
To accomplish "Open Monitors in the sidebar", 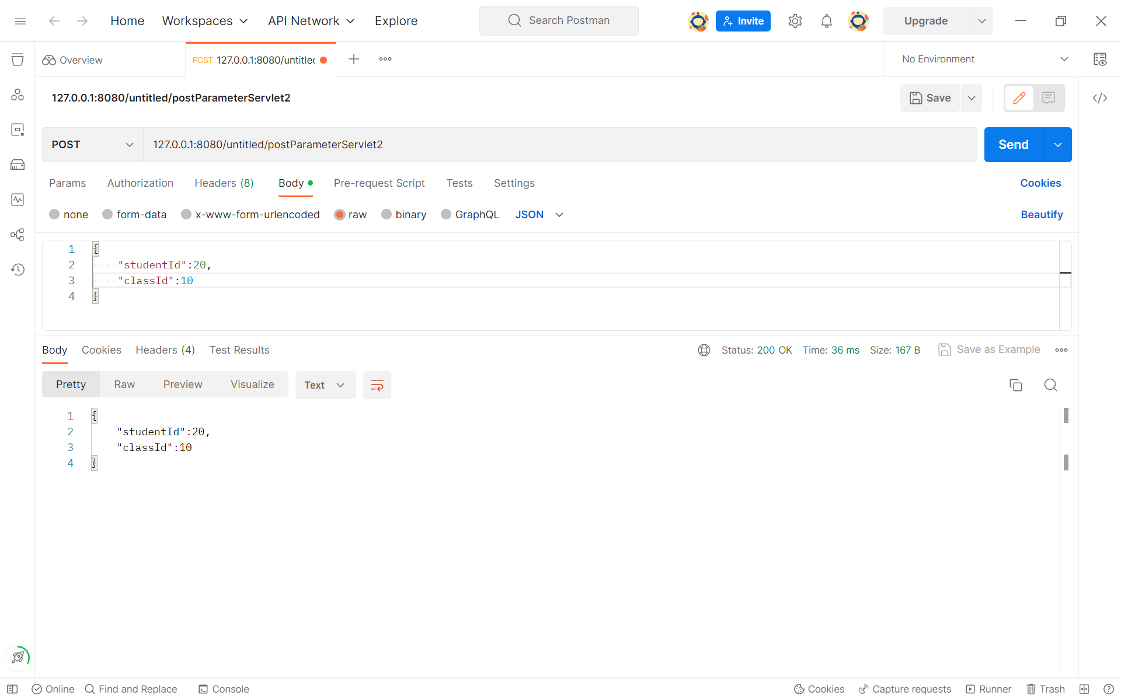I will coord(18,200).
